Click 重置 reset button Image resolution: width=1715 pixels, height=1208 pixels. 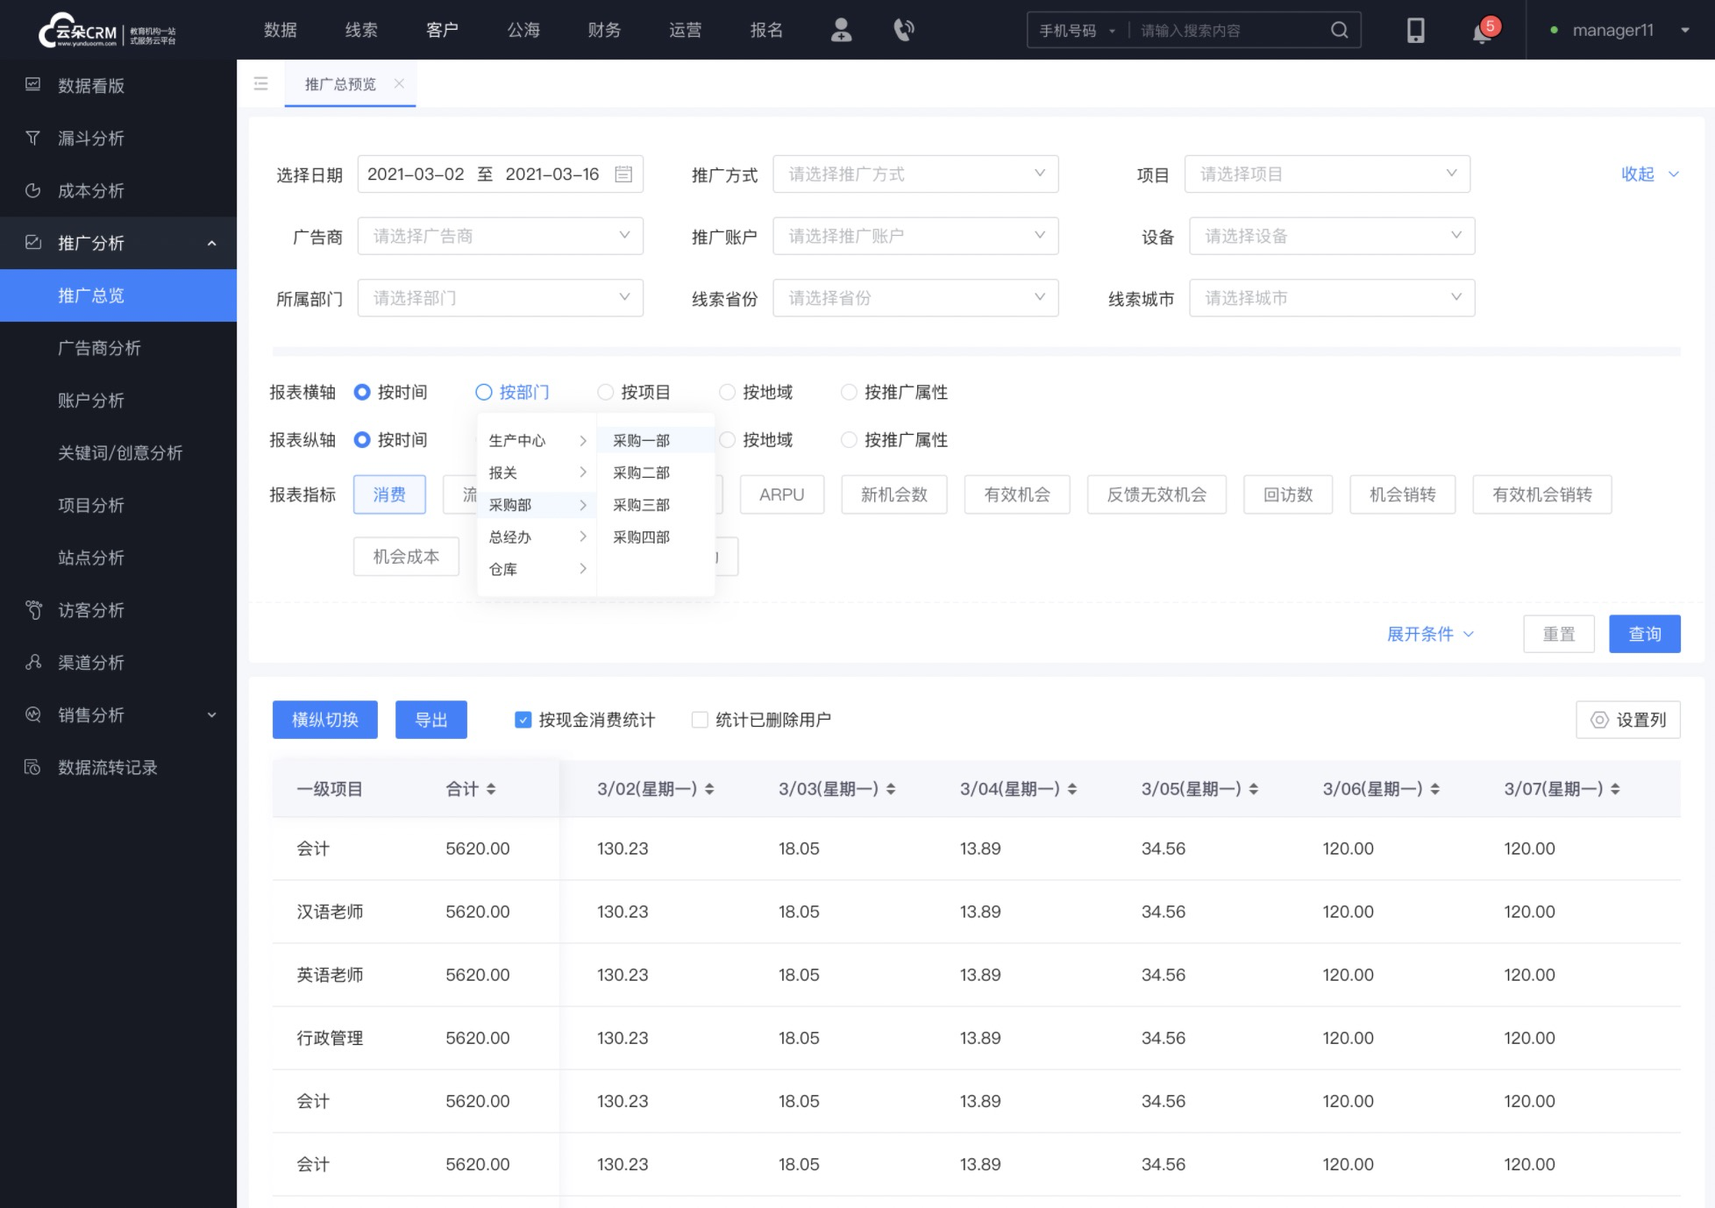(x=1558, y=634)
